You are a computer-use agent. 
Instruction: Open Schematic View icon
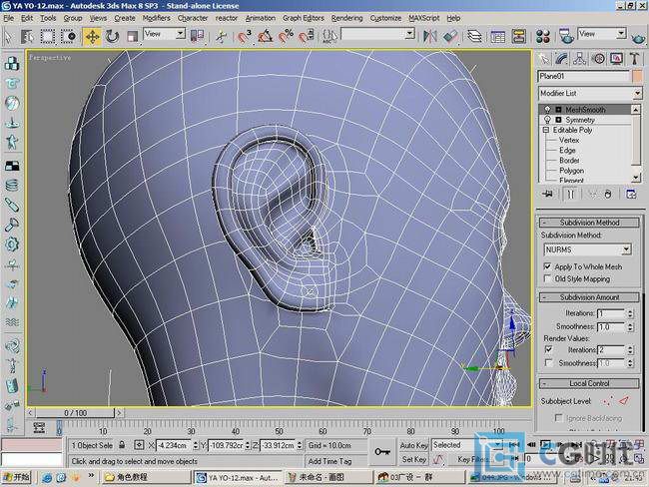[x=518, y=36]
